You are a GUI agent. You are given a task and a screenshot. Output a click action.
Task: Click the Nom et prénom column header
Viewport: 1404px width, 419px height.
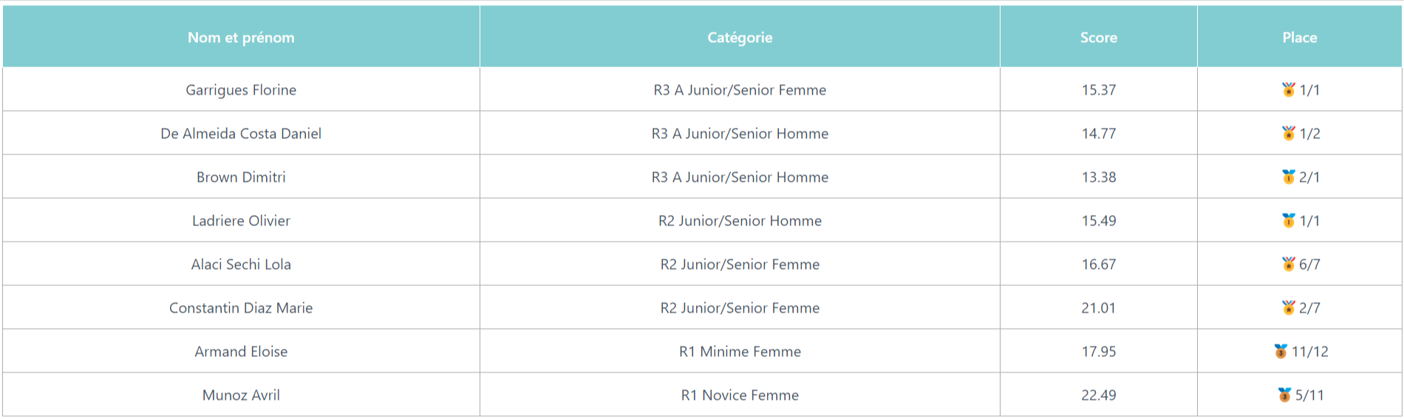click(x=241, y=37)
